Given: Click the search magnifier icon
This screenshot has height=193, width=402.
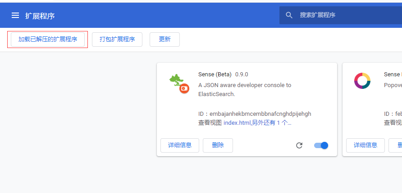Looking at the screenshot, I should (289, 15).
